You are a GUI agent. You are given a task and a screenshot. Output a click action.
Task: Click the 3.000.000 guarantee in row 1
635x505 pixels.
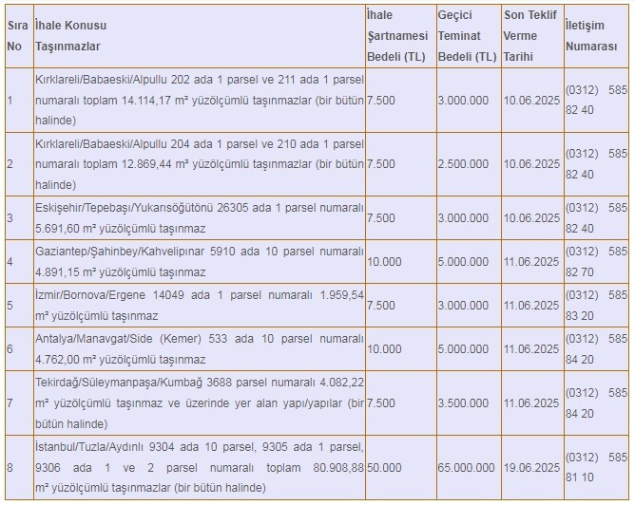463,100
